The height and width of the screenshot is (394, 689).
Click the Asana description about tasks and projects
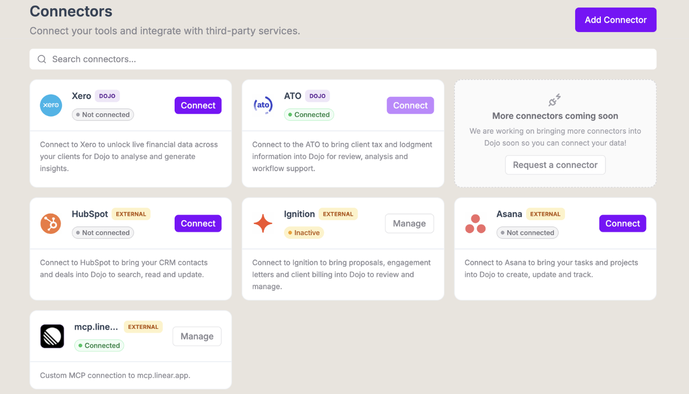[x=551, y=268]
